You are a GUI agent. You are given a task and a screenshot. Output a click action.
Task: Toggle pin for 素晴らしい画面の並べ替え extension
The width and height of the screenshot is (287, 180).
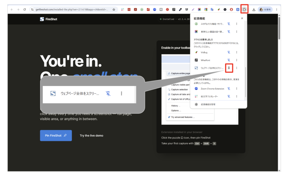229,32
